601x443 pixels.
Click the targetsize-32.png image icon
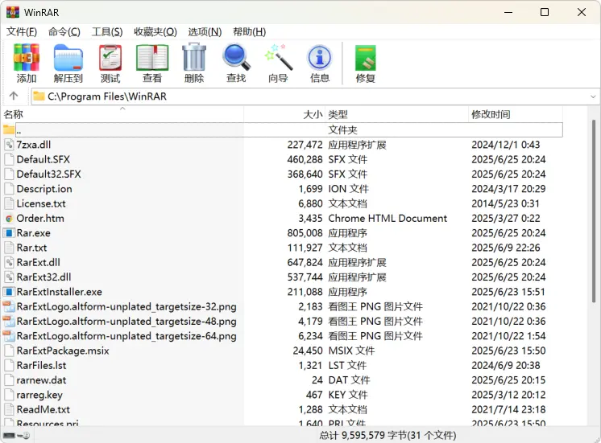pyautogui.click(x=9, y=306)
